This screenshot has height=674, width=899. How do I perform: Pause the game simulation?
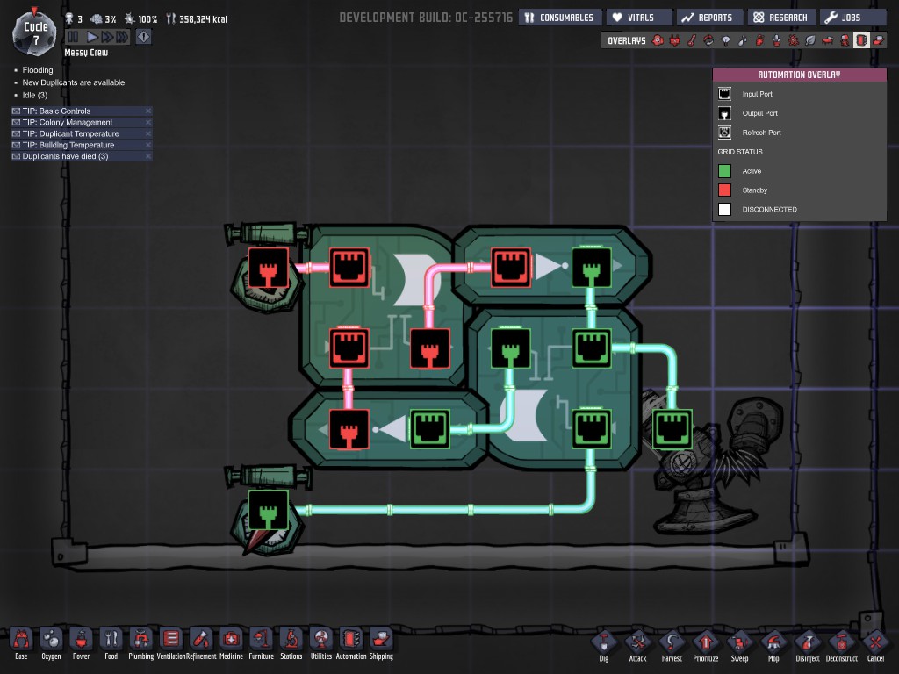pyautogui.click(x=73, y=37)
